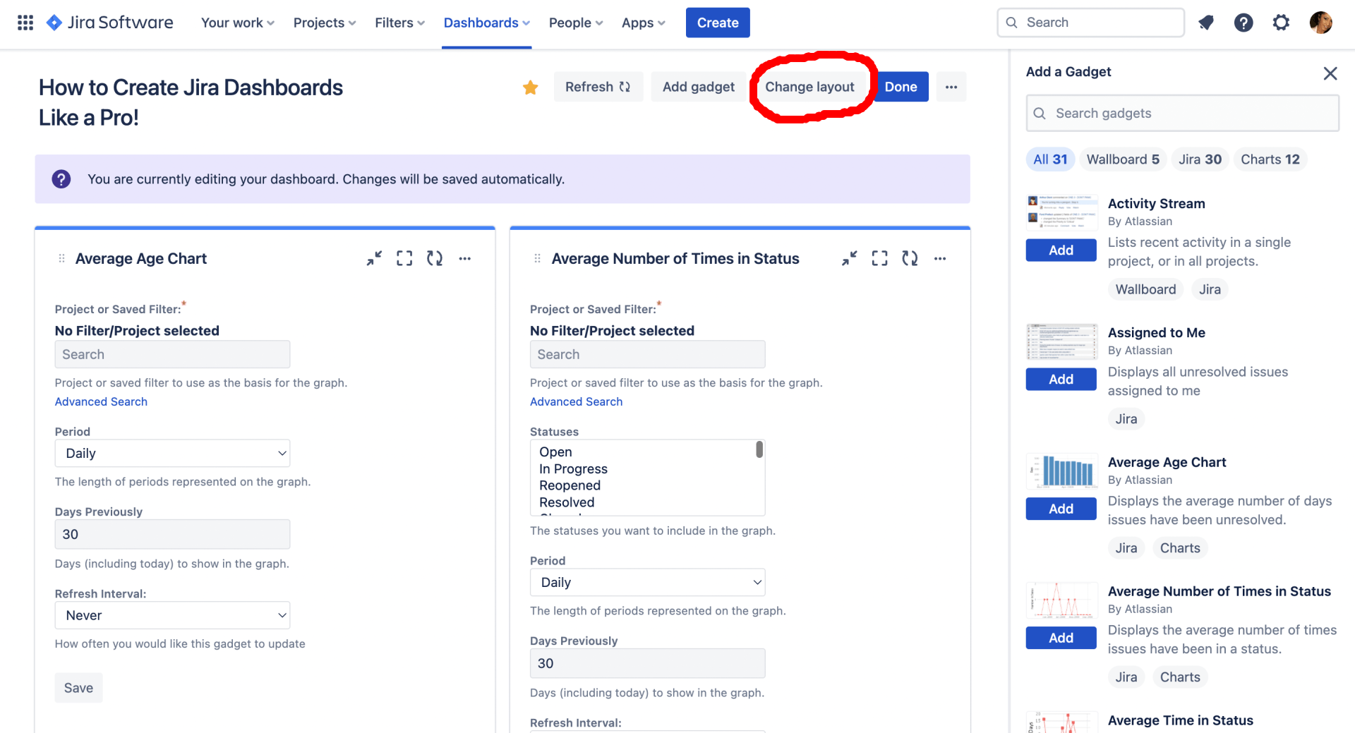This screenshot has width=1355, height=733.
Task: Select the Wallboard 5 gadget category
Action: (1123, 159)
